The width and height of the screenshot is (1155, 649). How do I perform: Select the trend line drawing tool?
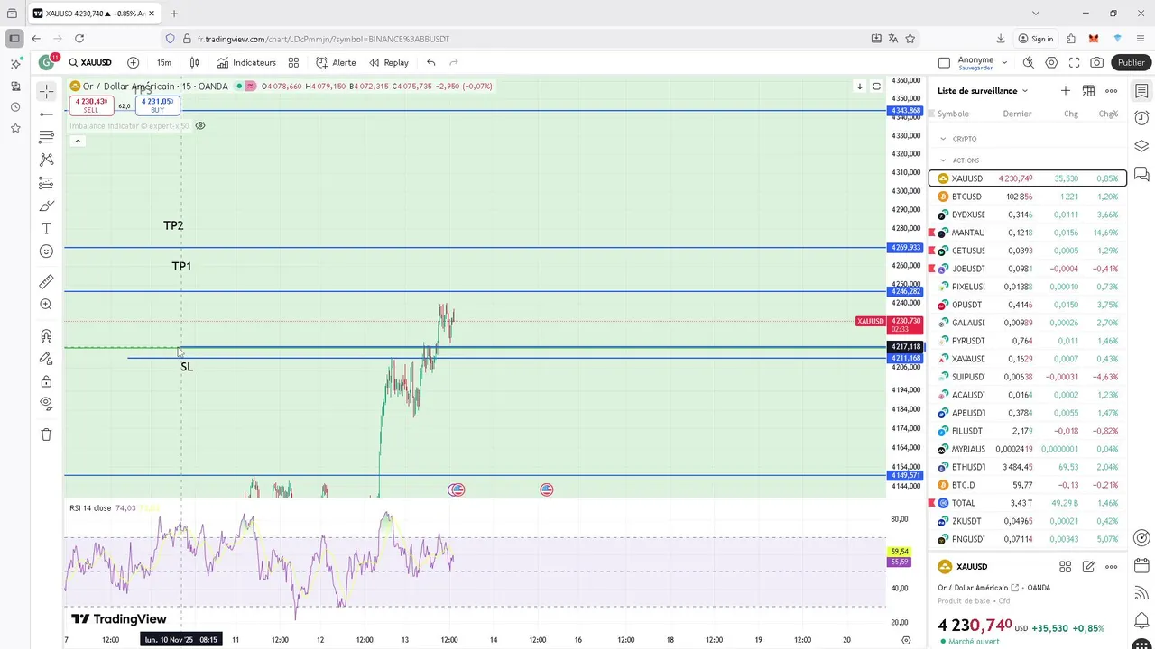pyautogui.click(x=46, y=114)
